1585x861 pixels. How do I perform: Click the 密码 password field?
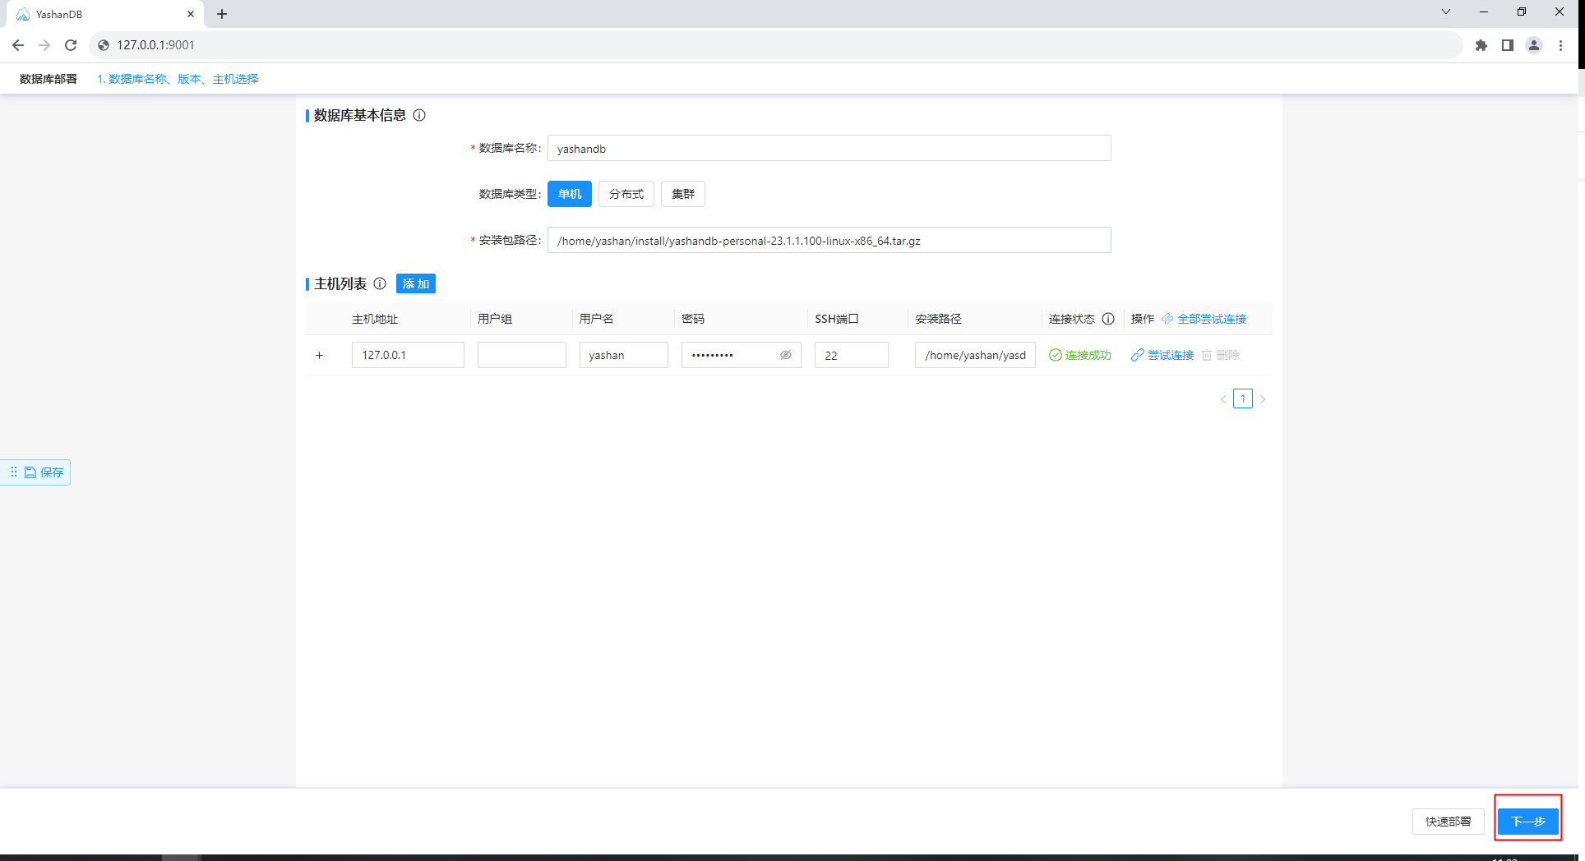742,355
